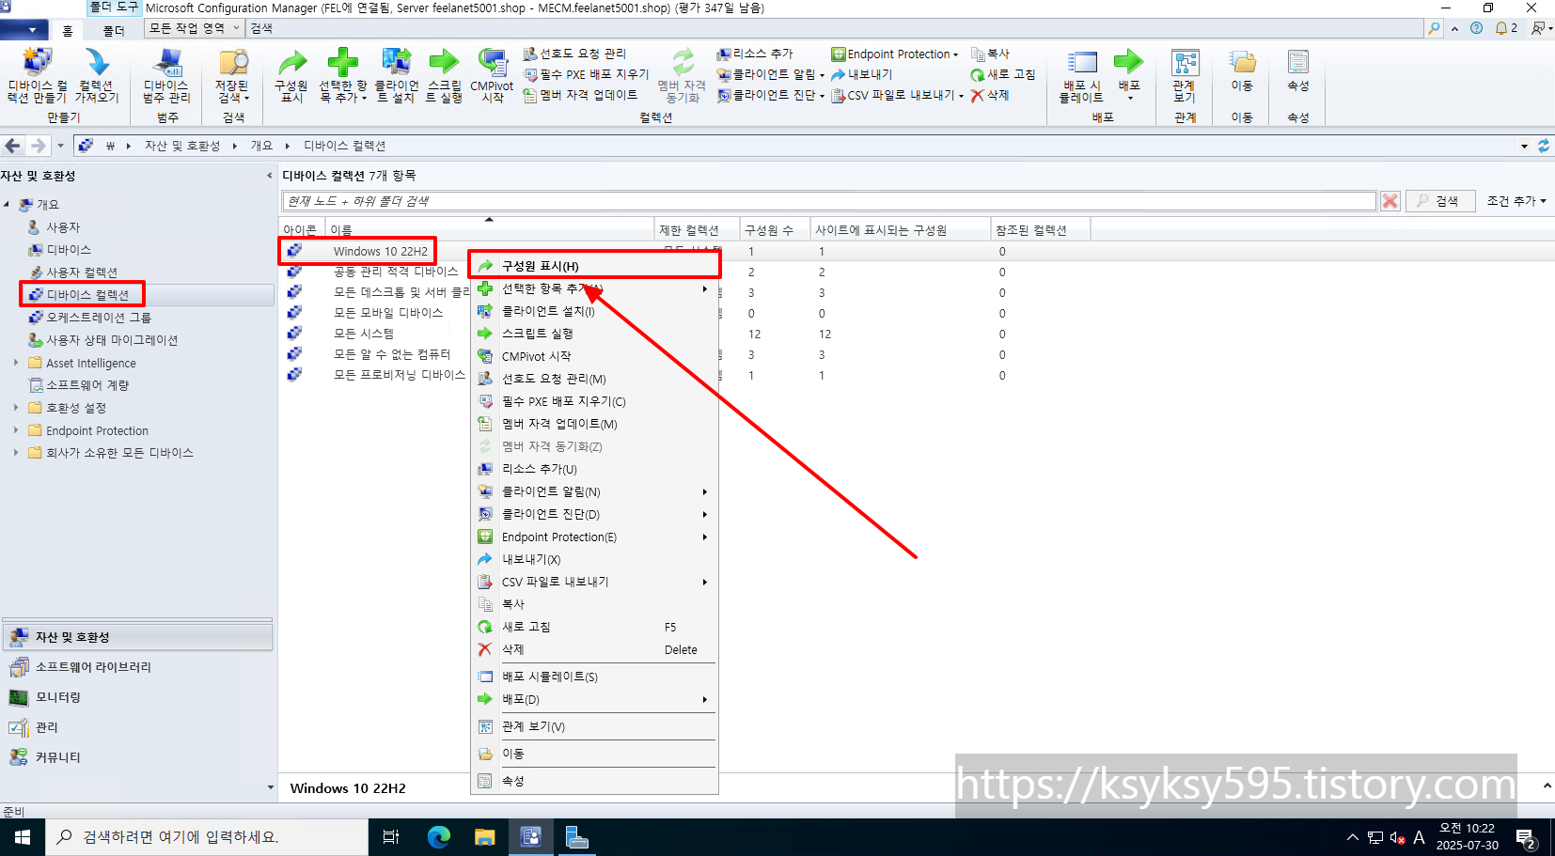
Task: Select Orchestration Groups node in tree
Action: 99,318
